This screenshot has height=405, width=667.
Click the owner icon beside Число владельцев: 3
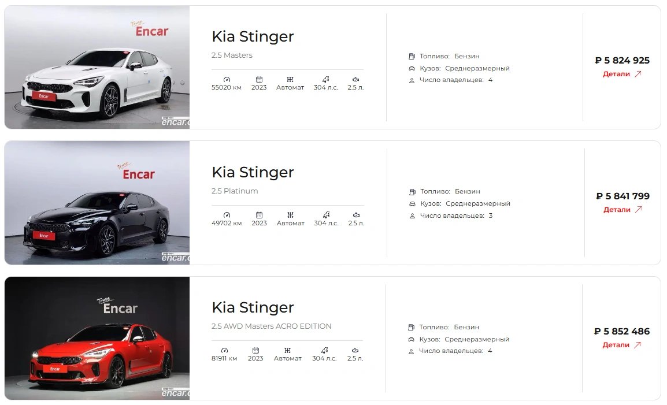point(412,216)
